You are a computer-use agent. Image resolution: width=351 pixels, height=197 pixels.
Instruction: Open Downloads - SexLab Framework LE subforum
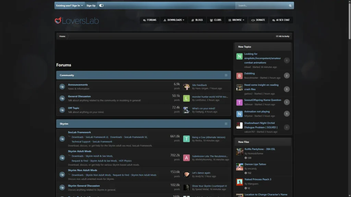90,137
